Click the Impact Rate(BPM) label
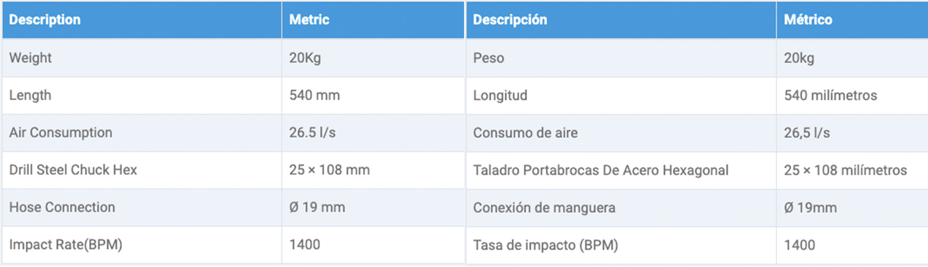928x267 pixels. tap(66, 245)
